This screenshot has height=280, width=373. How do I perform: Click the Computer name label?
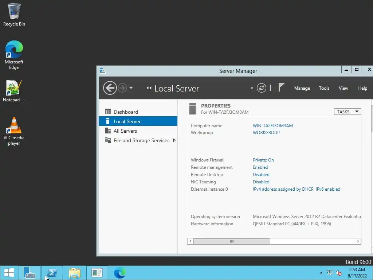[207, 125]
